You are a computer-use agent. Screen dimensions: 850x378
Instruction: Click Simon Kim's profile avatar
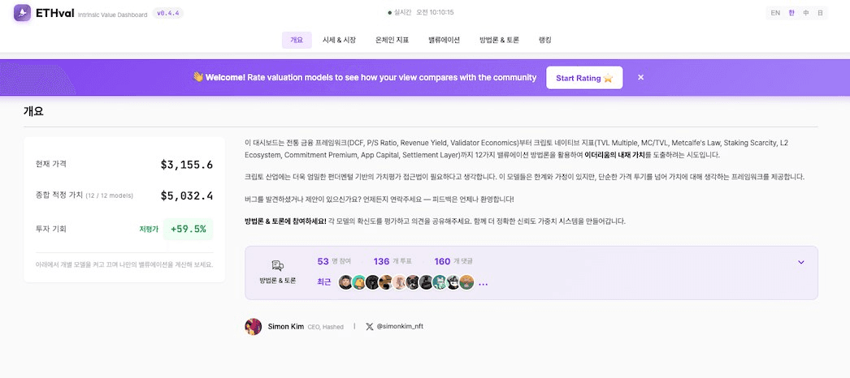[x=254, y=327]
